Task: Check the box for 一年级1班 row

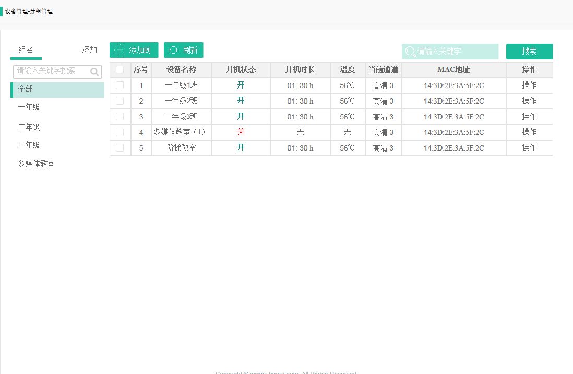Action: 120,85
